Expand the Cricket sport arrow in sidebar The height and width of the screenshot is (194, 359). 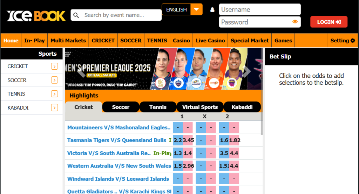tap(54, 67)
